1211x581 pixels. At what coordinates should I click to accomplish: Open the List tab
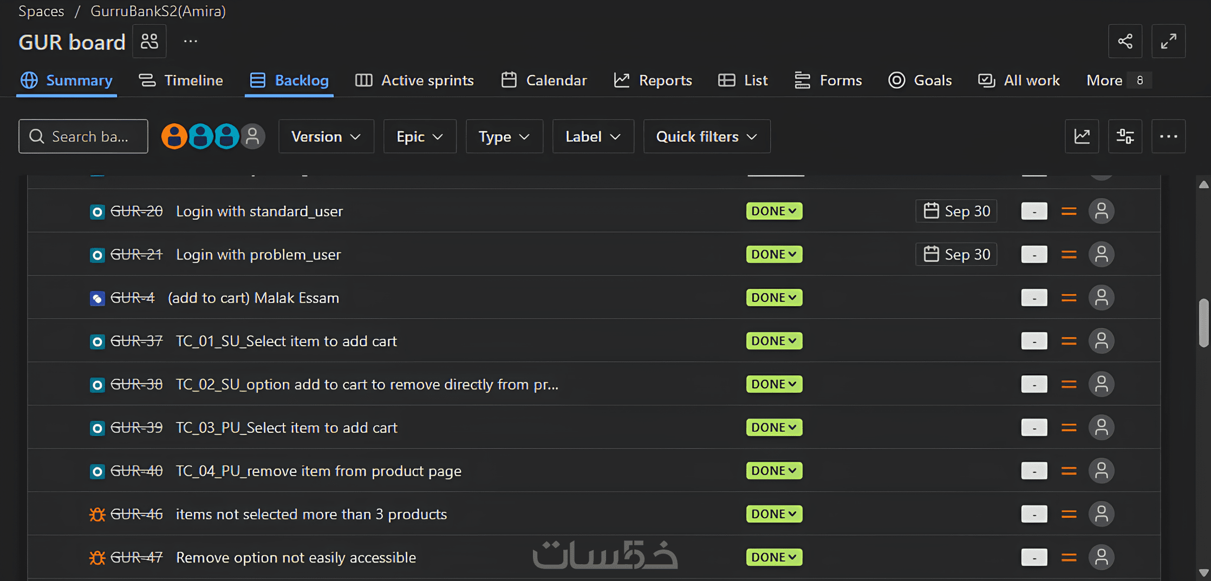pyautogui.click(x=743, y=81)
